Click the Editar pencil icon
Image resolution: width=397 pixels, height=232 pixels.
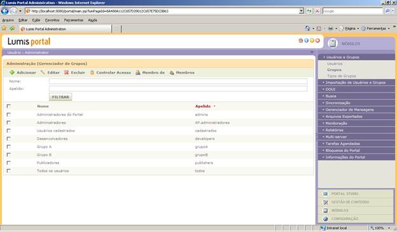(43, 72)
